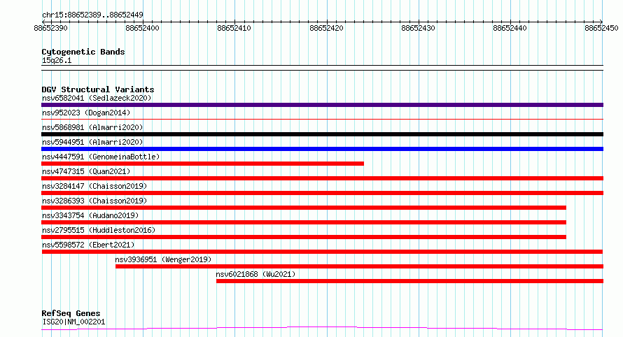This screenshot has width=623, height=337.
Task: Click ruler position 88652410
Action: [234, 28]
